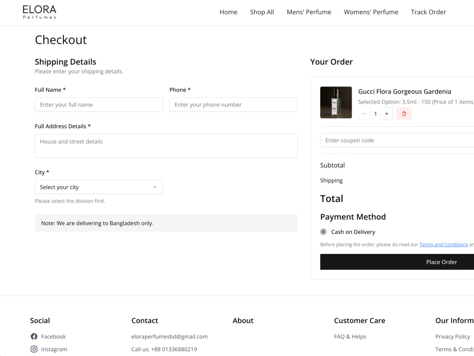
Task: Focus the Full Address Details textarea
Action: coord(166,146)
